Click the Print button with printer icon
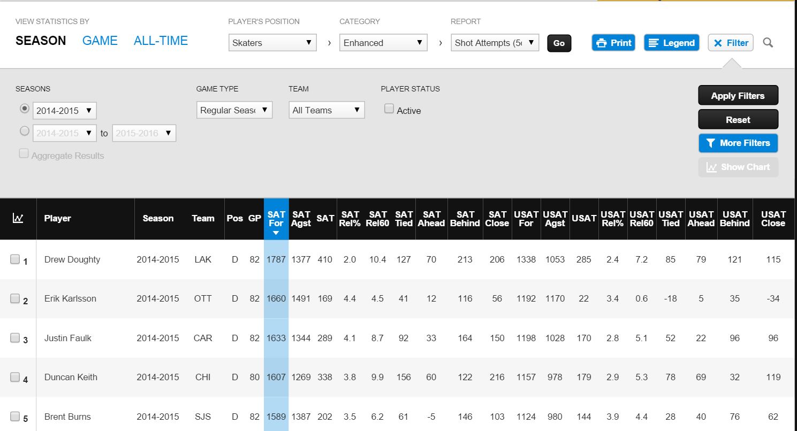The width and height of the screenshot is (797, 431). click(x=613, y=43)
